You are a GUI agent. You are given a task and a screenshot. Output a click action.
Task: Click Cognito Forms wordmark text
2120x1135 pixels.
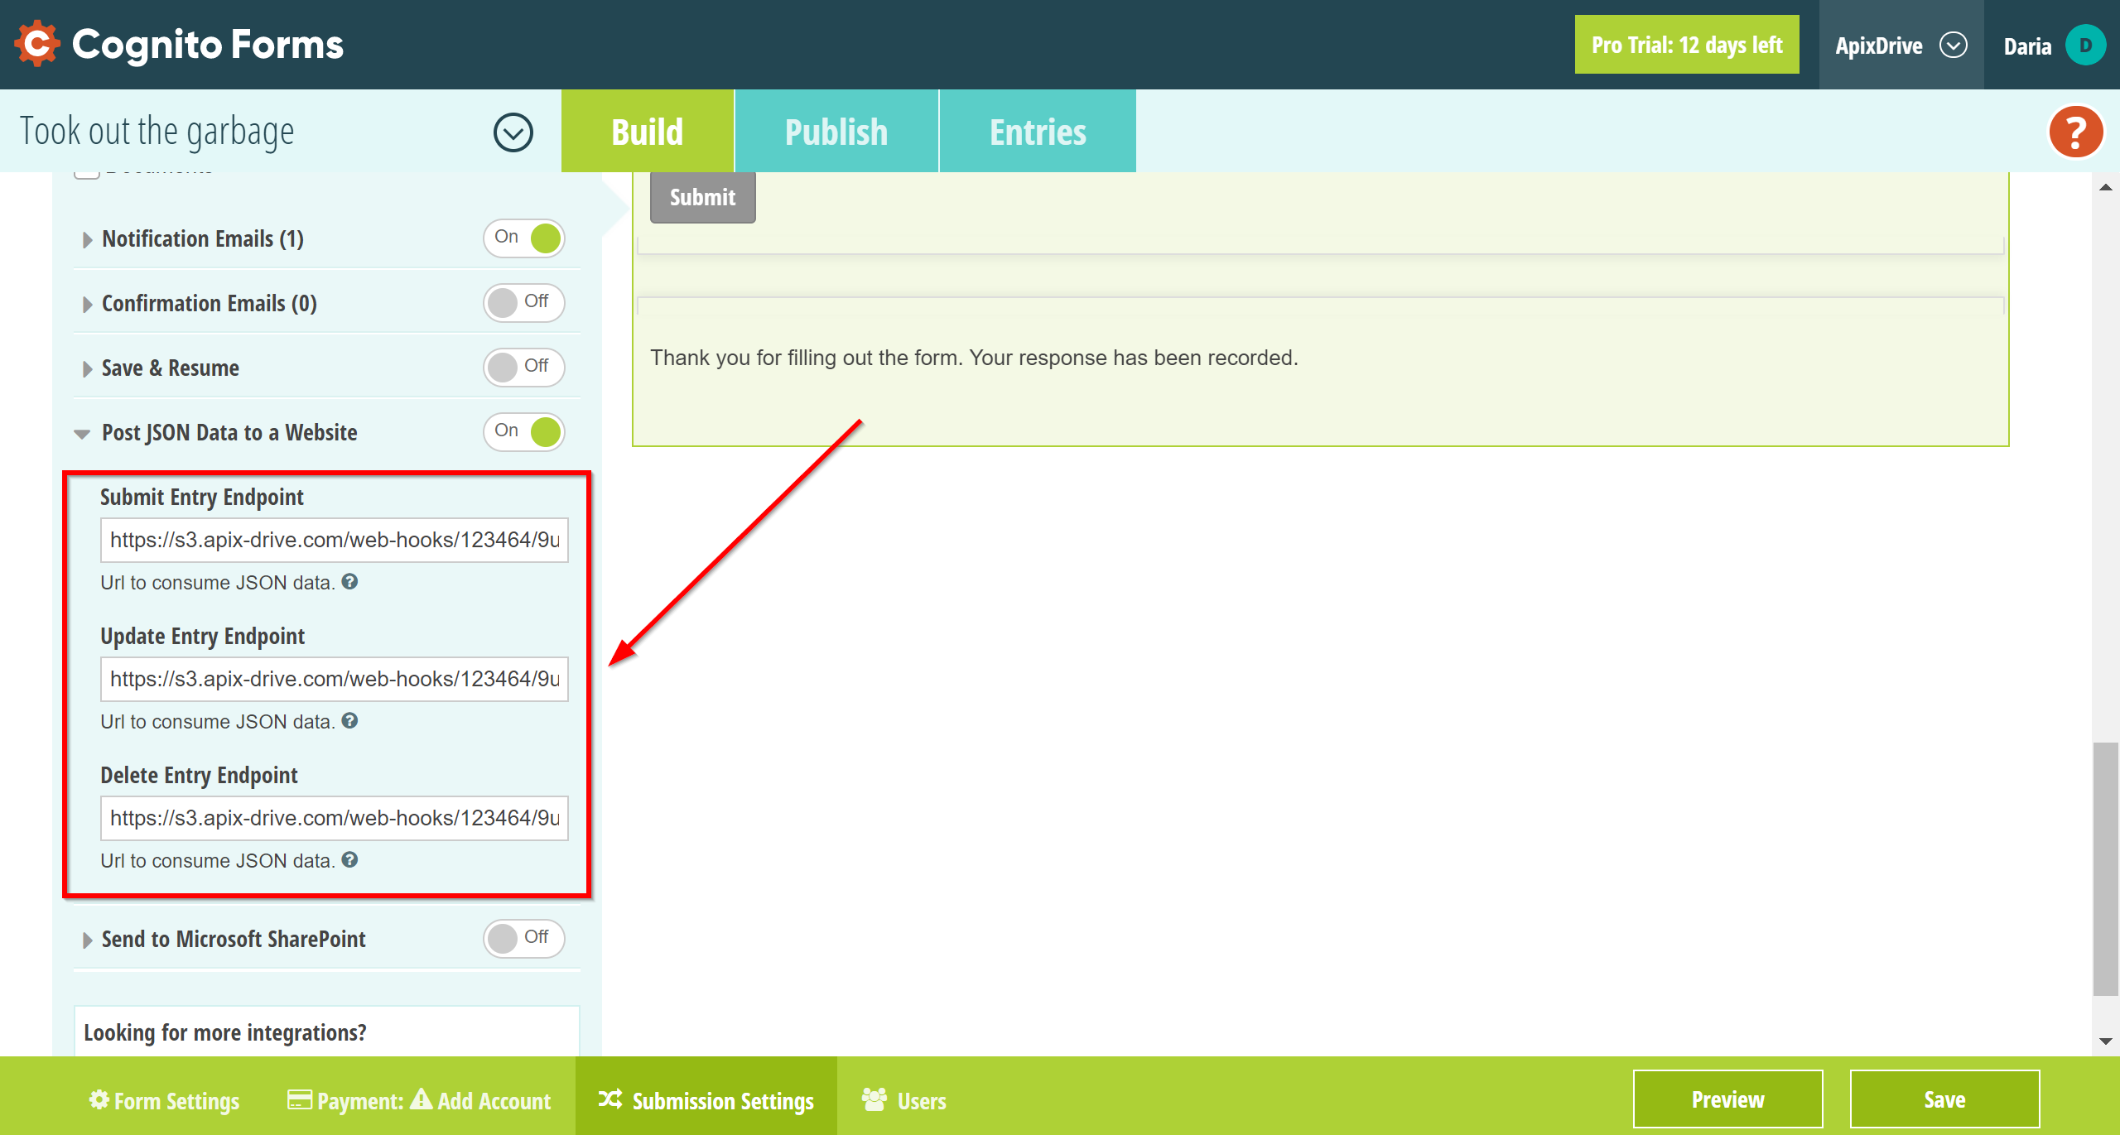coord(208,44)
